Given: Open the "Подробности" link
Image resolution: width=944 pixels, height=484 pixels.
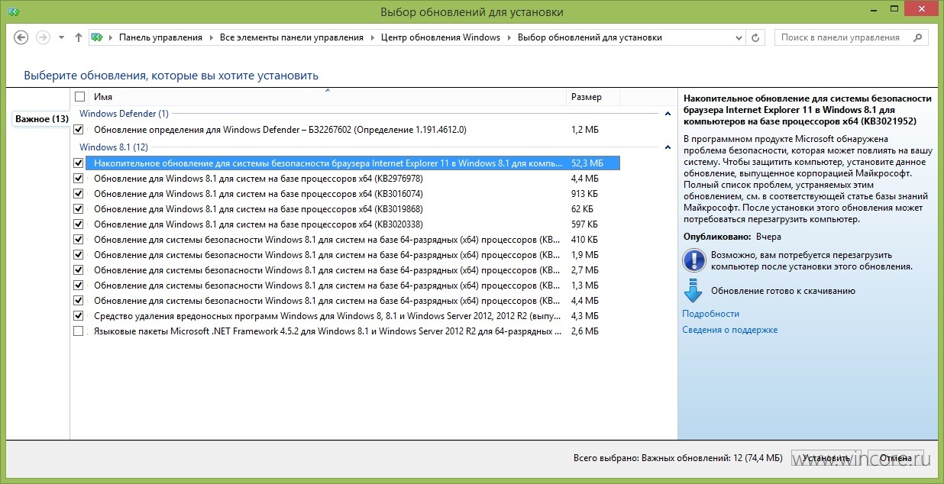Looking at the screenshot, I should click(x=710, y=314).
